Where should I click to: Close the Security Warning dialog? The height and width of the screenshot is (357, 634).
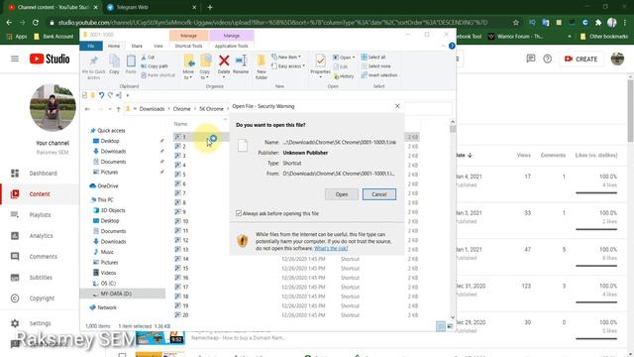[397, 106]
